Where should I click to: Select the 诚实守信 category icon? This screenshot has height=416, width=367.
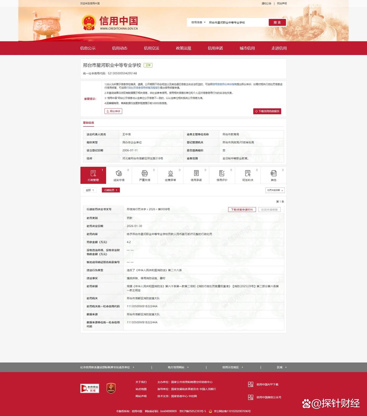[119, 173]
